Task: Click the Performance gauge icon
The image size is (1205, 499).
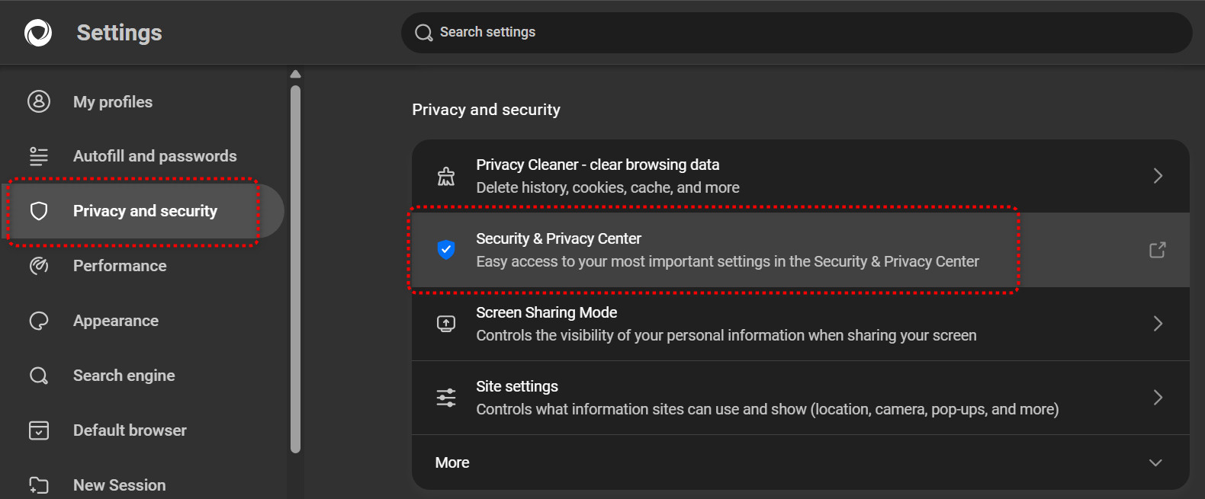Action: [x=39, y=266]
